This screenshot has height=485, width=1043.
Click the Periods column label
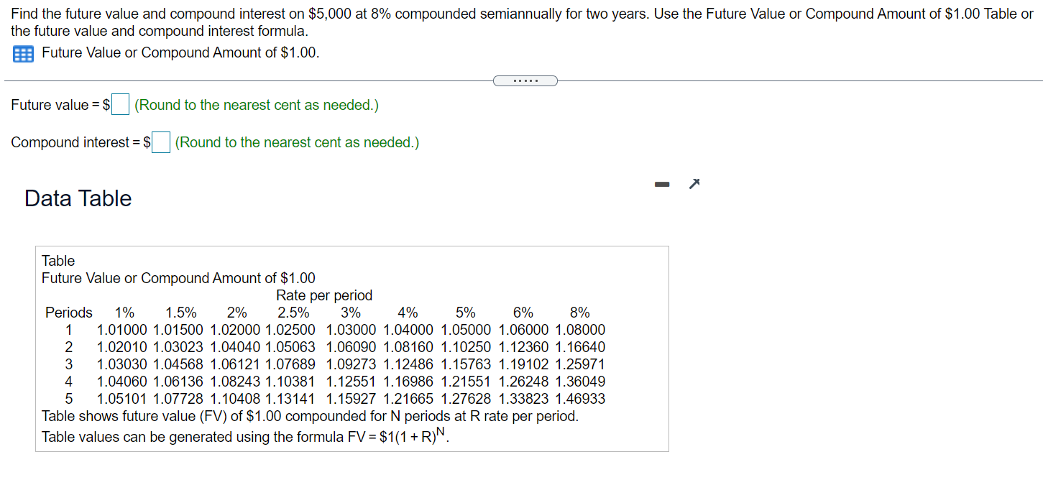(68, 312)
